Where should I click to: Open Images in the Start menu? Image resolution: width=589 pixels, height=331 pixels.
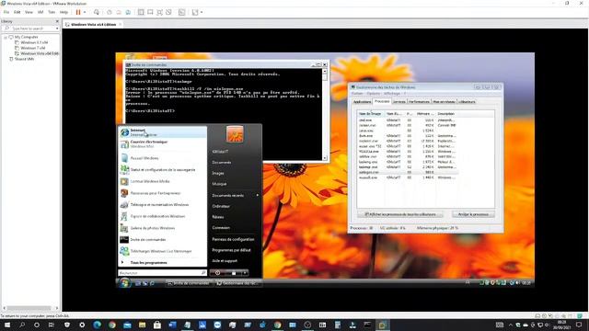(x=218, y=173)
